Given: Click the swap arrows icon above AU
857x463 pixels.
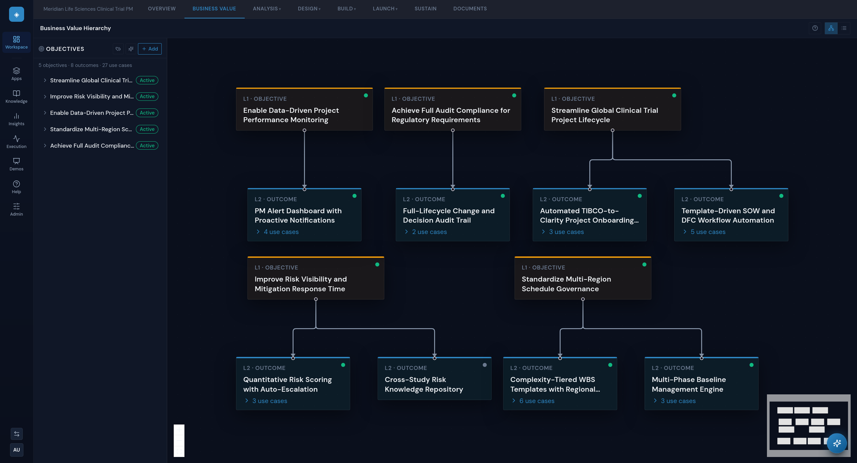Looking at the screenshot, I should coord(16,434).
